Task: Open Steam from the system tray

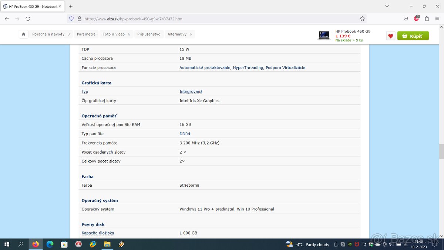Action: (x=343, y=244)
